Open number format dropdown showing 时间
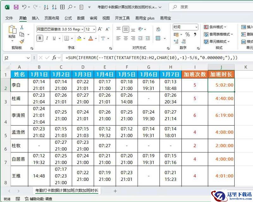 coord(196,27)
